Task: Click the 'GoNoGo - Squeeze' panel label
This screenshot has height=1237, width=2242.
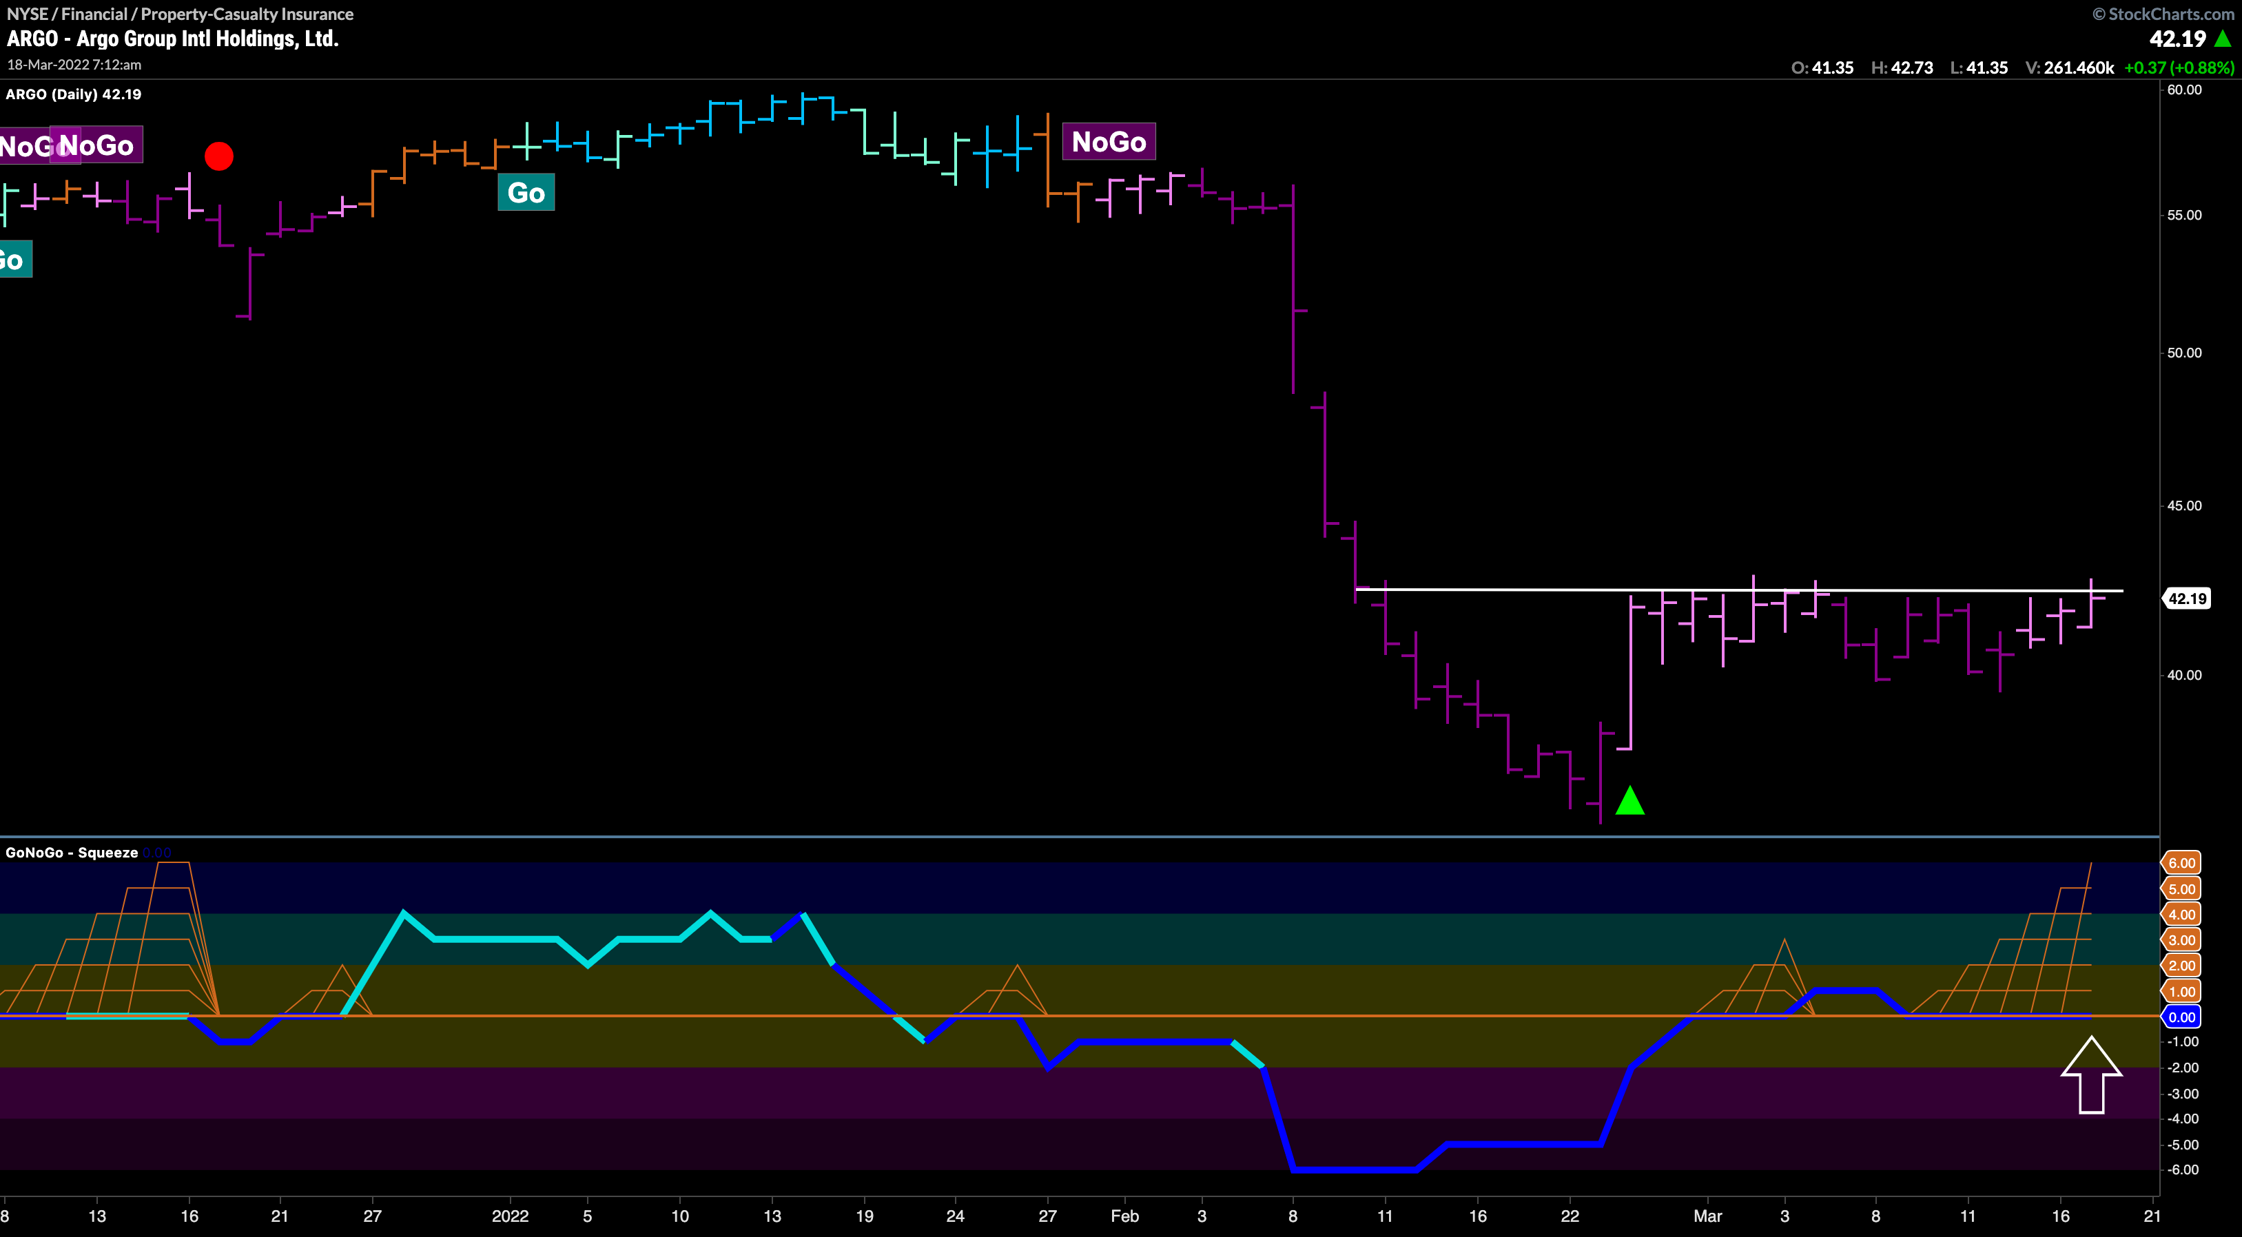Action: [x=72, y=853]
